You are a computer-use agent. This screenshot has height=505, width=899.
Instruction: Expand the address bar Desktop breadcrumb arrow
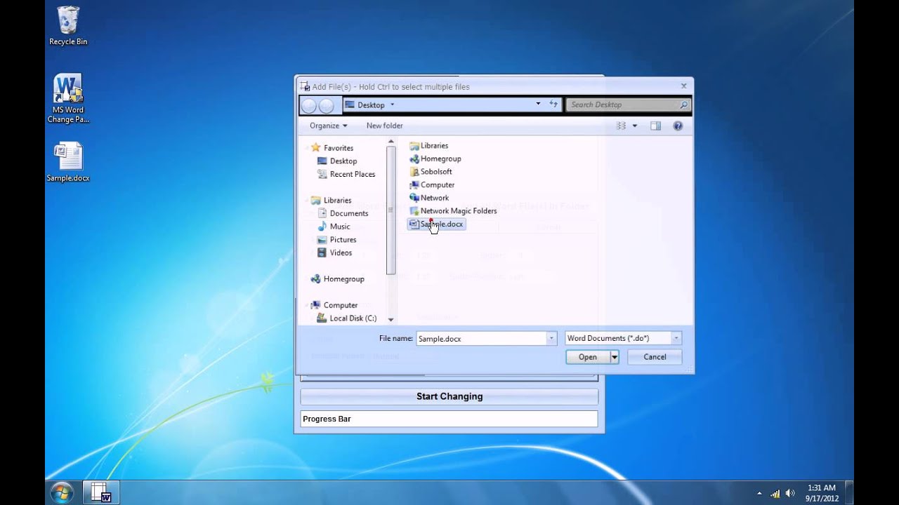[393, 105]
